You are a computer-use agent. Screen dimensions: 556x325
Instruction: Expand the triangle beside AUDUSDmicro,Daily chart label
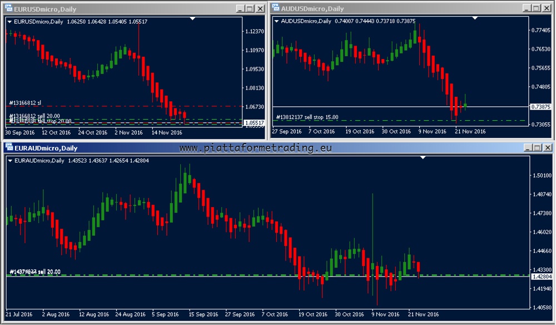pos(276,21)
